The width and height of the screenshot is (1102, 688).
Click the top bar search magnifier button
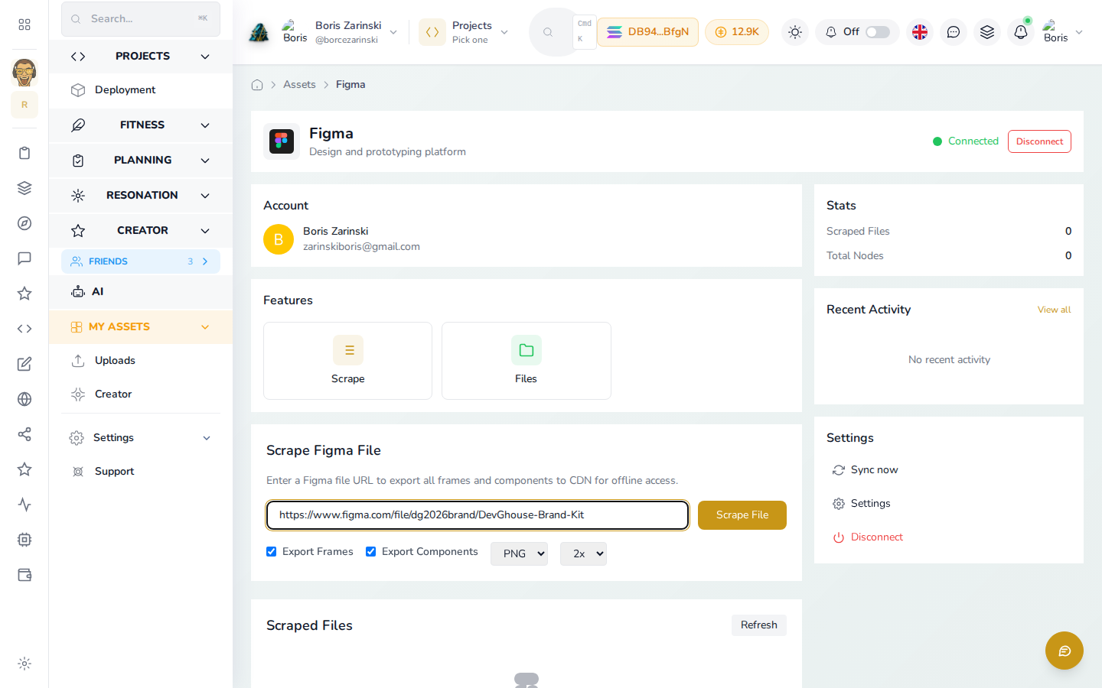point(548,32)
